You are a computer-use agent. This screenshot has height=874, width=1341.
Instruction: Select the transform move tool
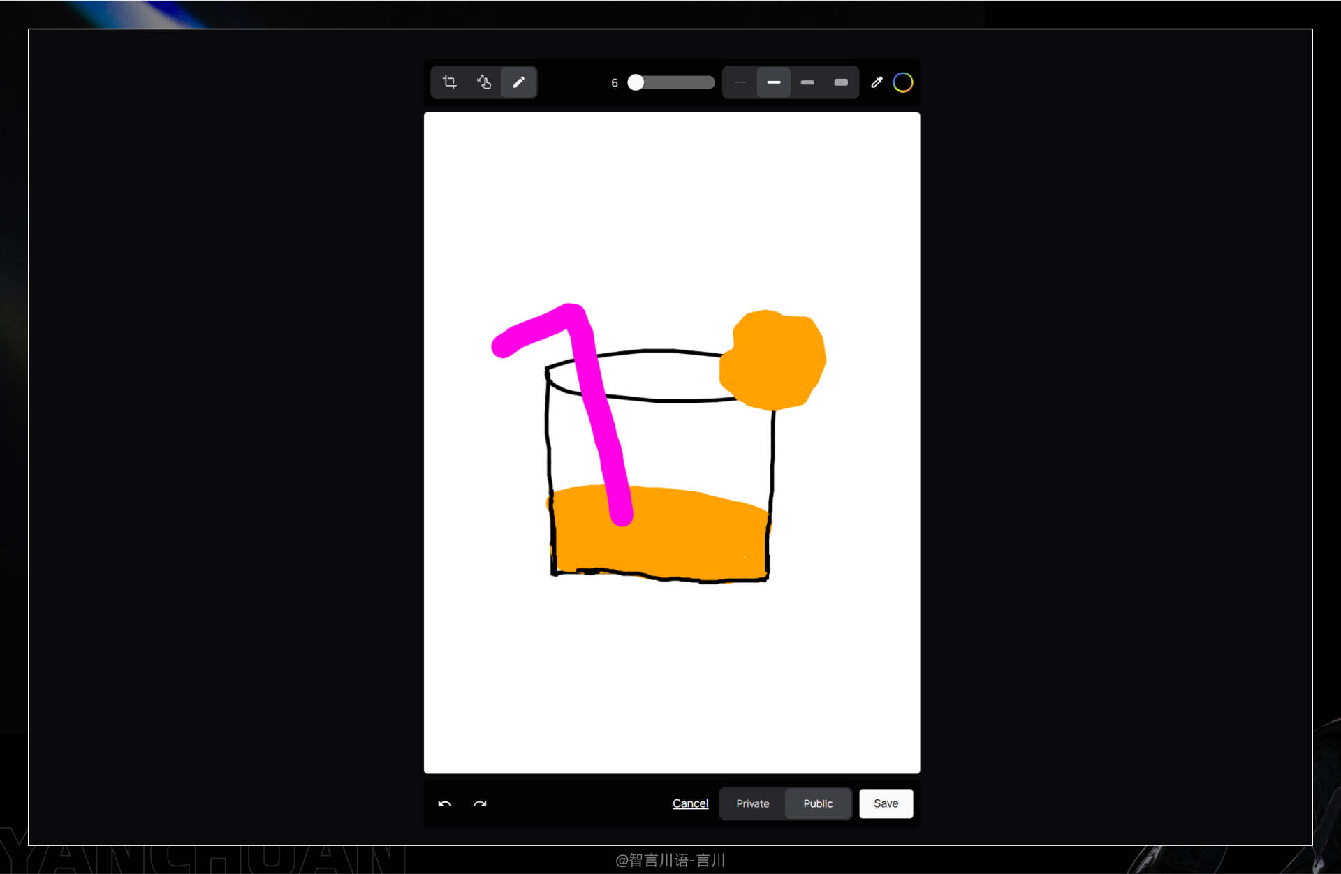(x=484, y=82)
